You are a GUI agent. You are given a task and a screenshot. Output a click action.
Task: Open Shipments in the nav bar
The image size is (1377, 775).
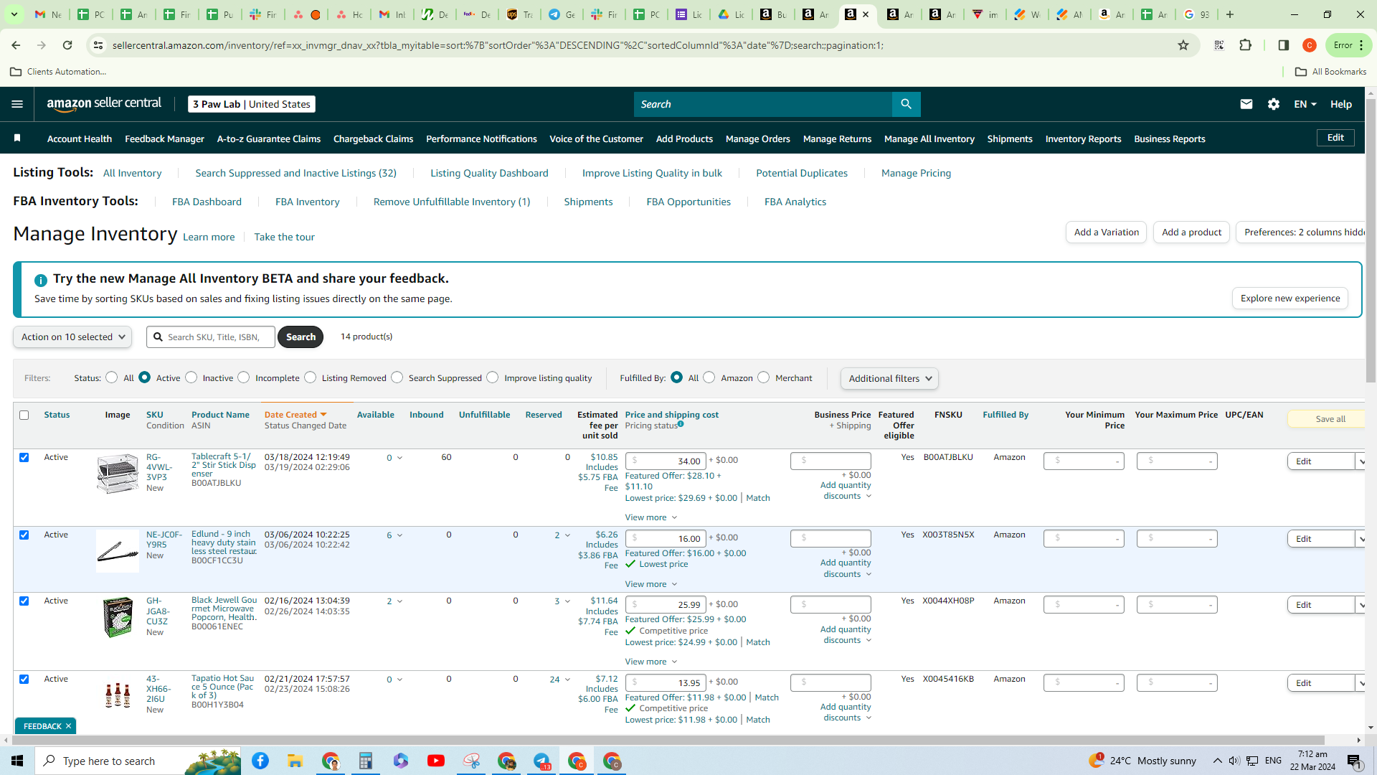pyautogui.click(x=1009, y=138)
